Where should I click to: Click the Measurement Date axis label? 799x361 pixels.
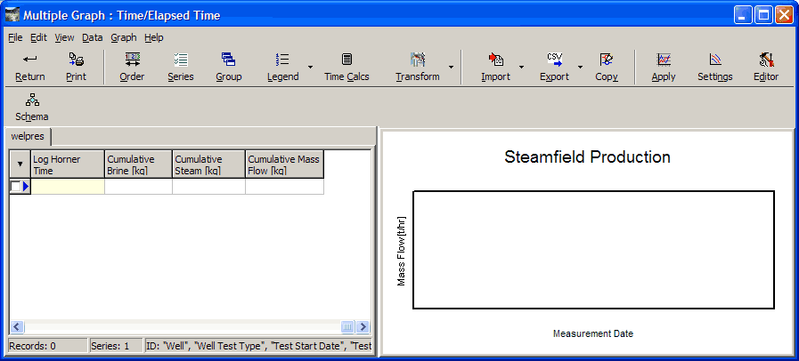click(593, 334)
